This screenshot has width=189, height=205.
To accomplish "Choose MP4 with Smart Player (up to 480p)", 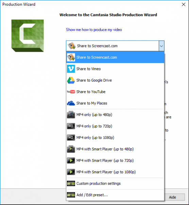I will coord(115,149).
